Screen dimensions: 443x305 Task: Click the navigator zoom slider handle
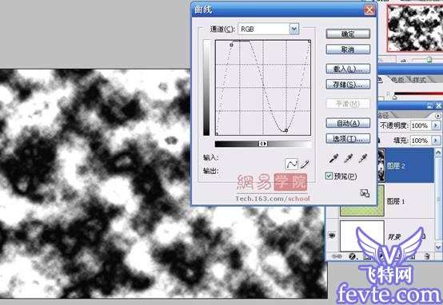pyautogui.click(x=429, y=59)
